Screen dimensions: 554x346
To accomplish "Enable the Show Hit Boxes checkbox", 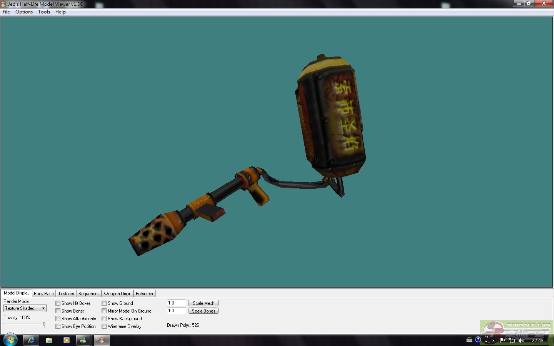I will click(58, 303).
